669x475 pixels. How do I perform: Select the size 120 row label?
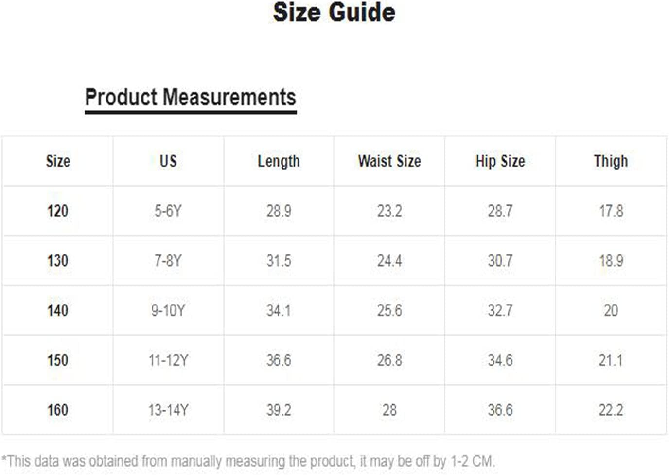point(57,211)
